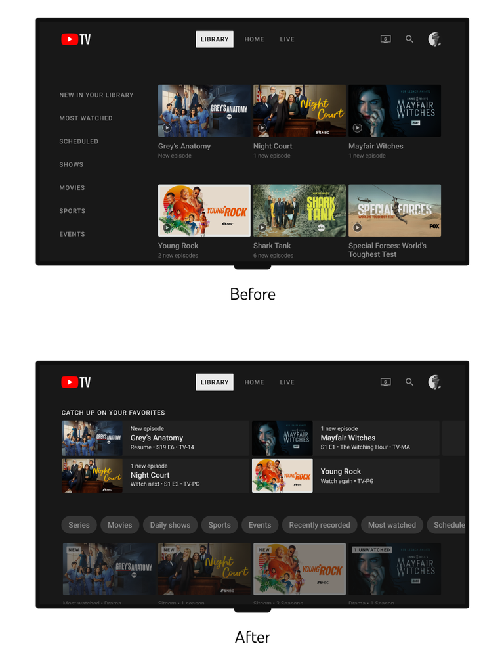Click Special Forces: World's Toughest Test title
Viewport: 504px width, 657px height.
tap(387, 250)
